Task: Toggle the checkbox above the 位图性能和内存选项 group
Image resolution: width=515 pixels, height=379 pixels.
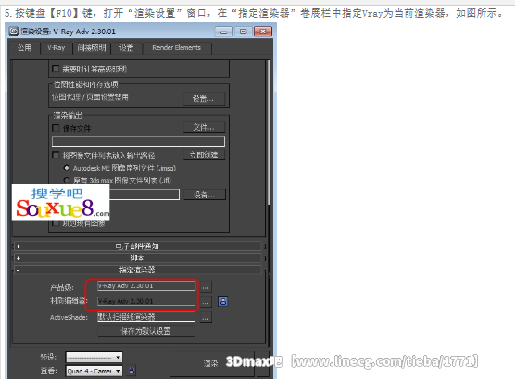Action: pyautogui.click(x=56, y=69)
